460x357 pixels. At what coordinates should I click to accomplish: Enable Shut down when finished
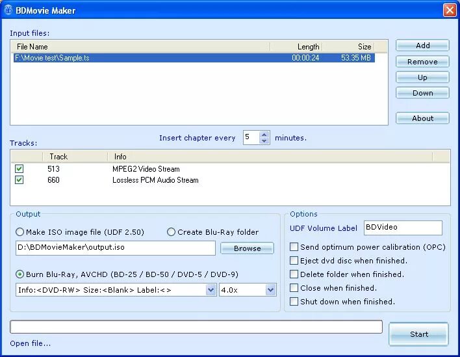point(294,302)
